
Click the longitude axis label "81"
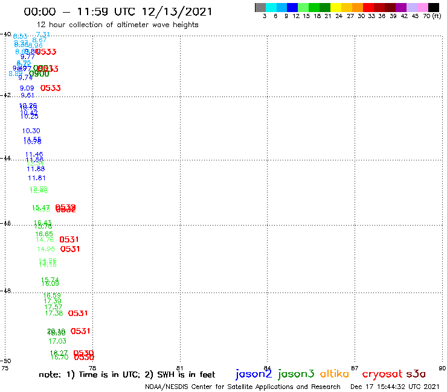tap(179, 368)
